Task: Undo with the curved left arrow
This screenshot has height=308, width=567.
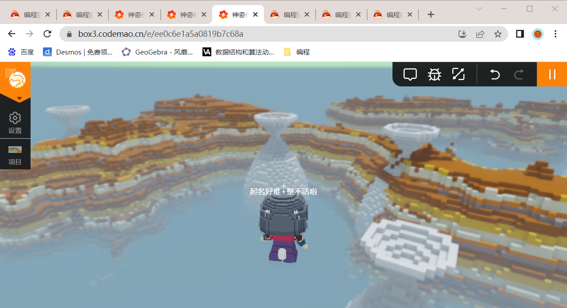Action: pos(495,74)
